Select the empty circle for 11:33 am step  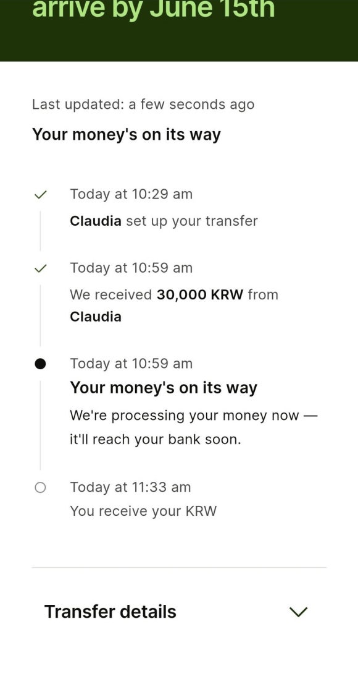coord(40,487)
